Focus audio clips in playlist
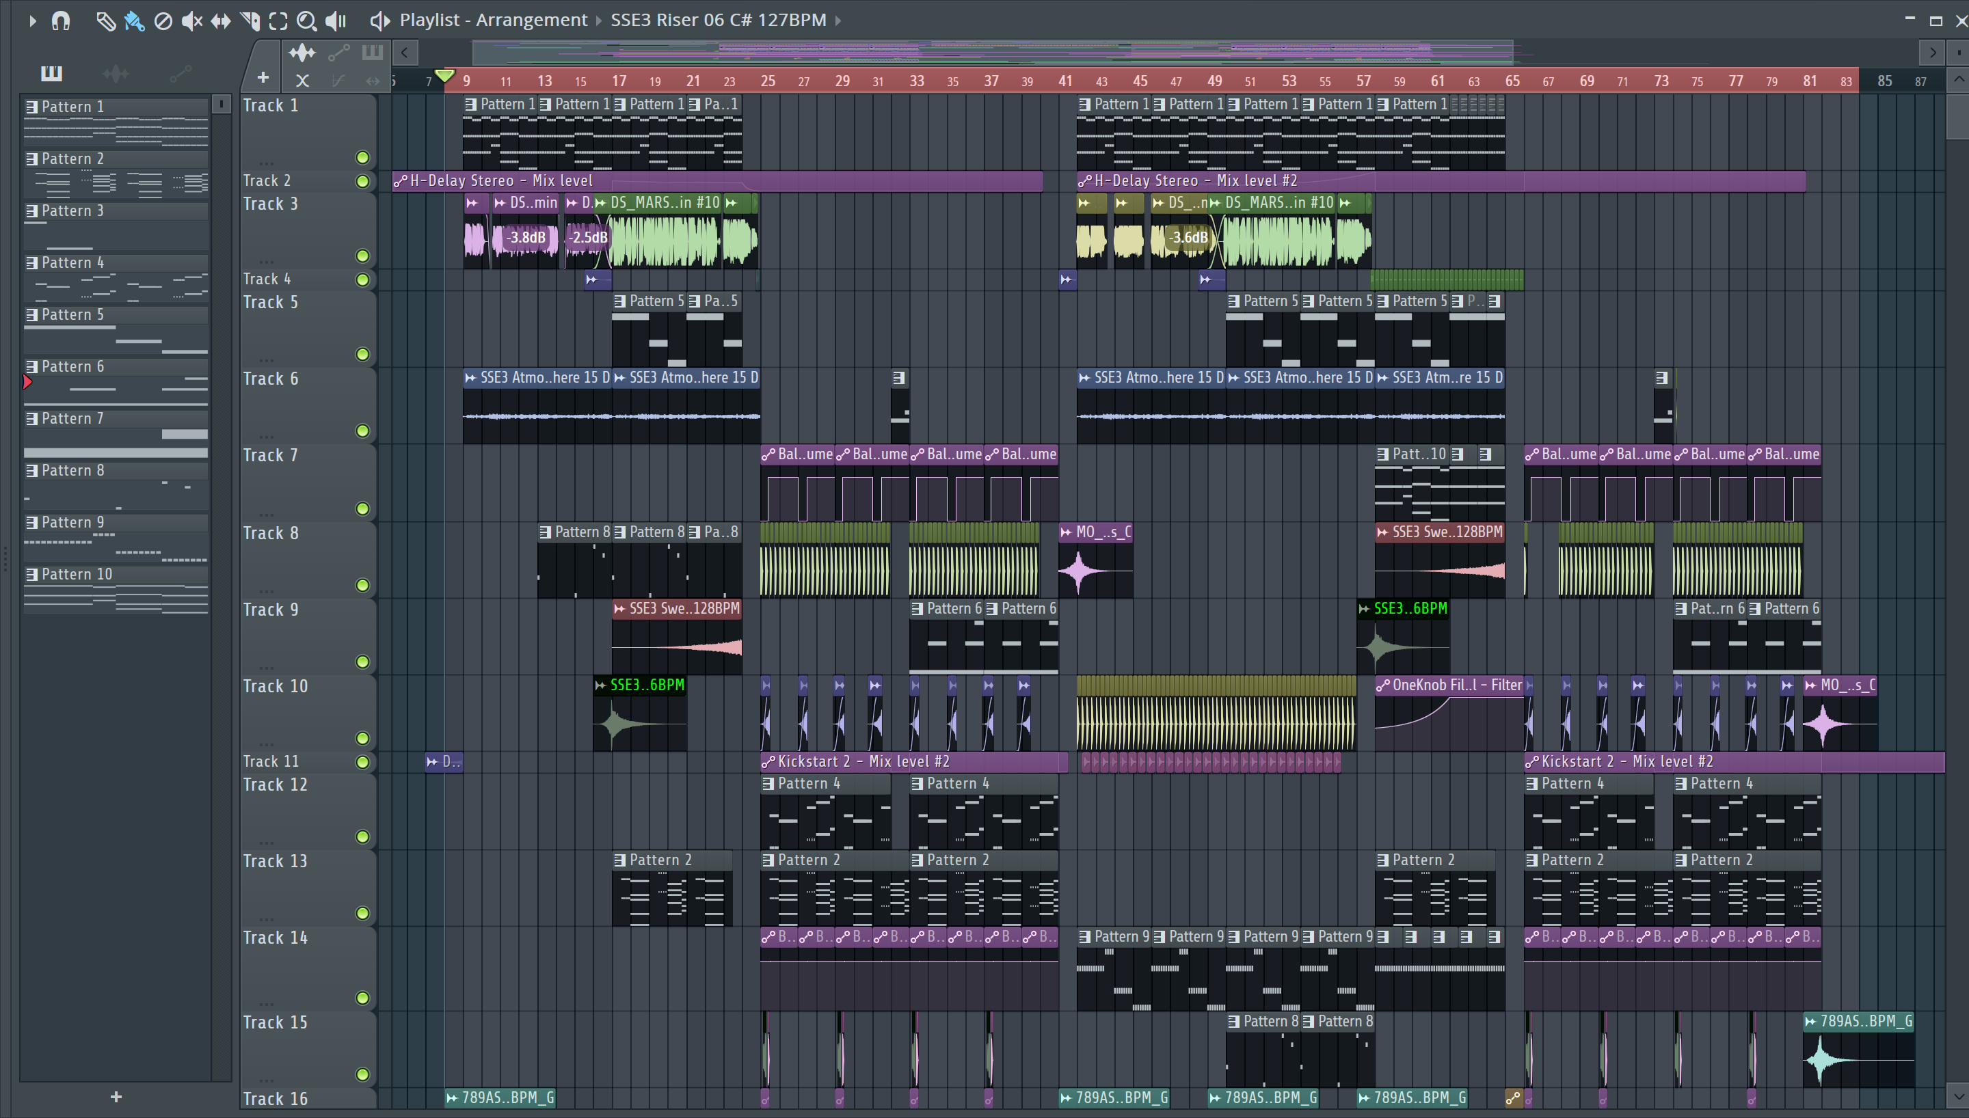This screenshot has height=1118, width=1969. [x=302, y=52]
